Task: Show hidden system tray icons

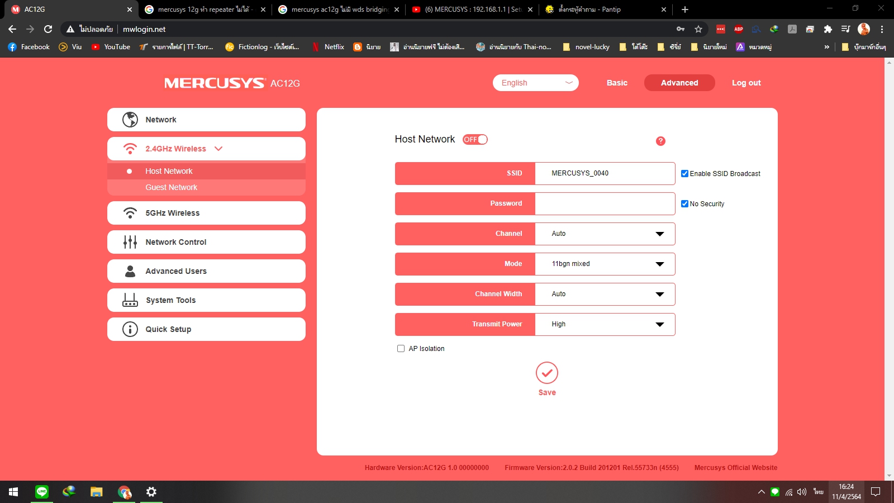Action: tap(761, 492)
